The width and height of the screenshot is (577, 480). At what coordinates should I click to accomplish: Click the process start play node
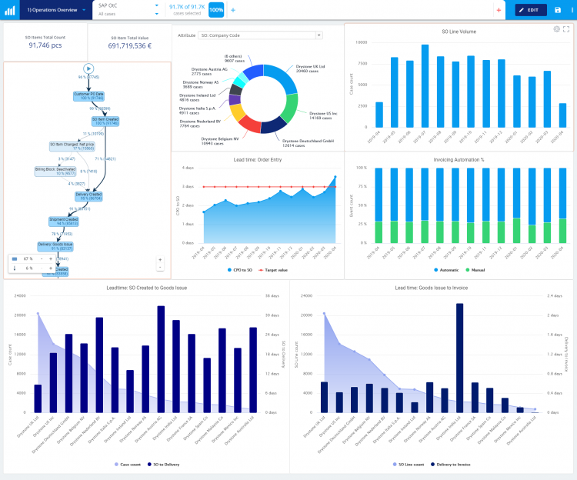(88, 68)
